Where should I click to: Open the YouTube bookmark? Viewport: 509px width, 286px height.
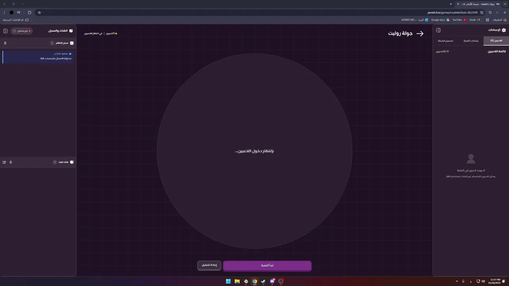[459, 20]
